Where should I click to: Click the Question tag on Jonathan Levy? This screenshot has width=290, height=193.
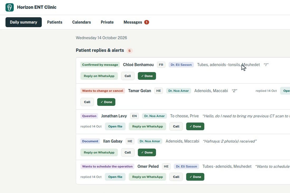click(89, 116)
